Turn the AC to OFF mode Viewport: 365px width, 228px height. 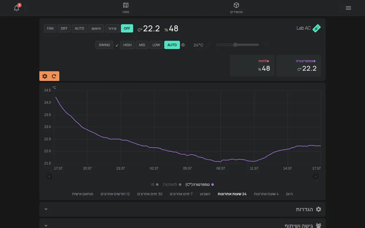(127, 28)
